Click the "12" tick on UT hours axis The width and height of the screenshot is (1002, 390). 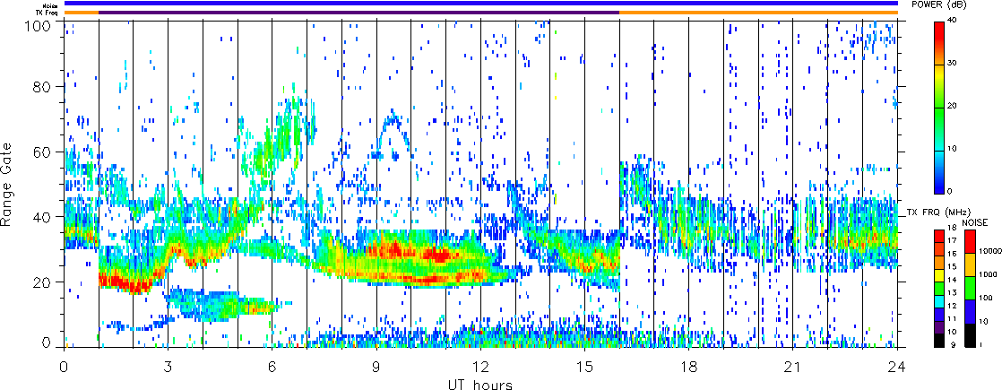(x=480, y=365)
